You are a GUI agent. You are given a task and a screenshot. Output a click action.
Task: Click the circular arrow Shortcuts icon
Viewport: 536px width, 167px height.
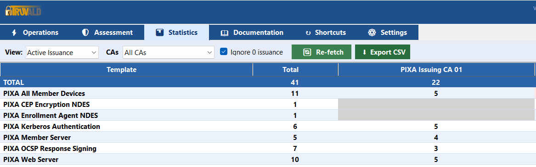[308, 33]
